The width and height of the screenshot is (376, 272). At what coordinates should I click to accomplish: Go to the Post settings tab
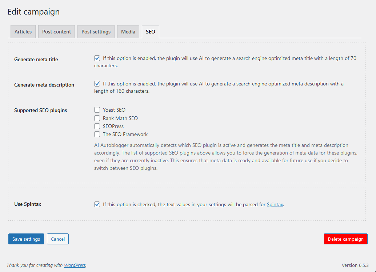[x=96, y=32]
